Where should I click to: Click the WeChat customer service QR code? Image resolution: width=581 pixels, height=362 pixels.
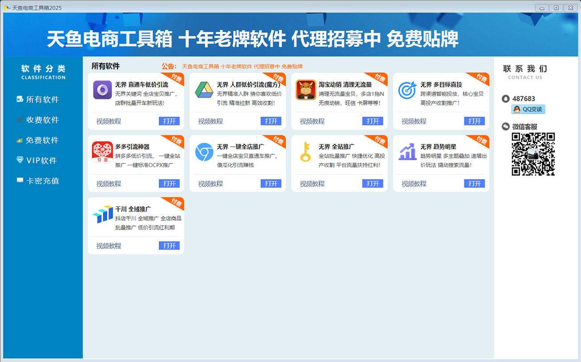point(533,154)
